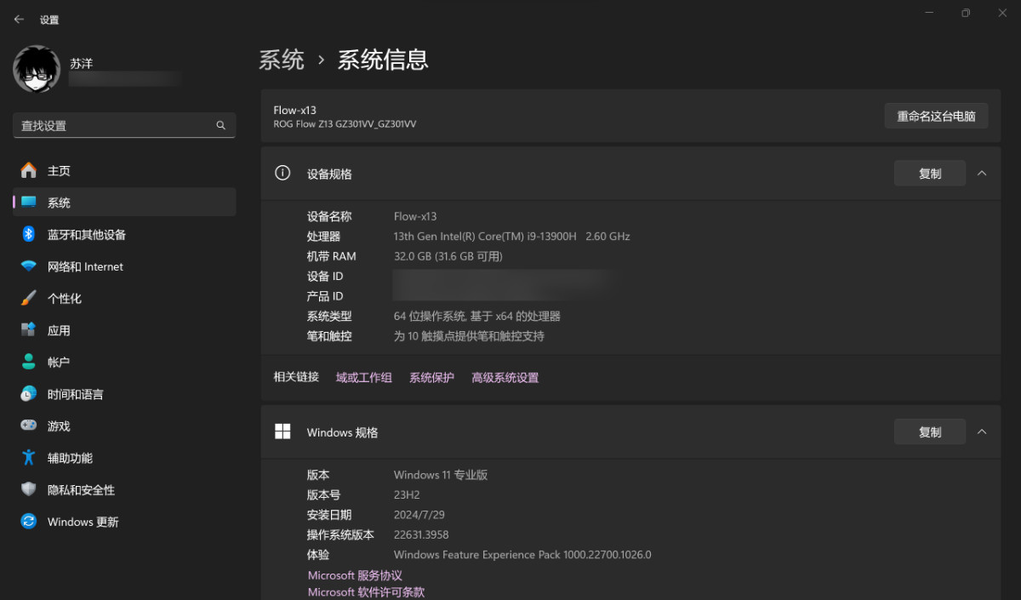1021x600 pixels.
Task: Open the 域或工作组 link
Action: coord(364,378)
